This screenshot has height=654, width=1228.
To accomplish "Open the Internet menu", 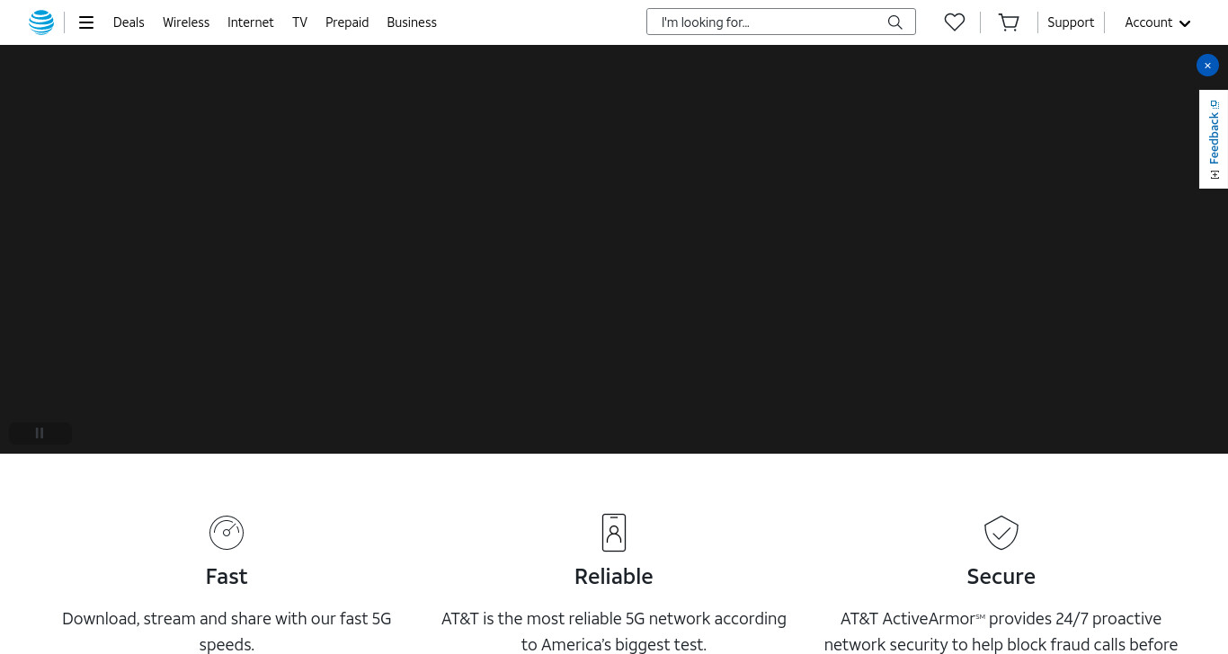I will [x=251, y=22].
